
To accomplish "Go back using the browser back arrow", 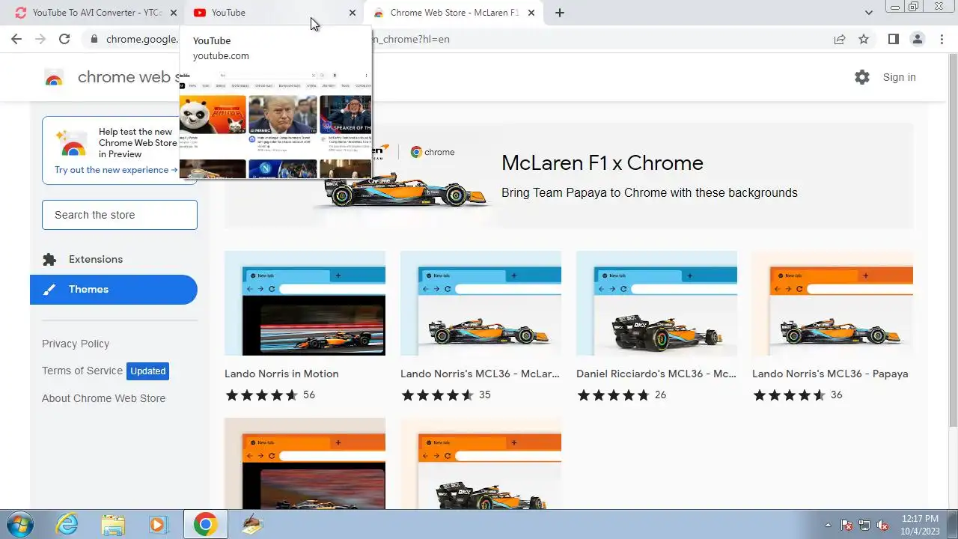I will 16,39.
